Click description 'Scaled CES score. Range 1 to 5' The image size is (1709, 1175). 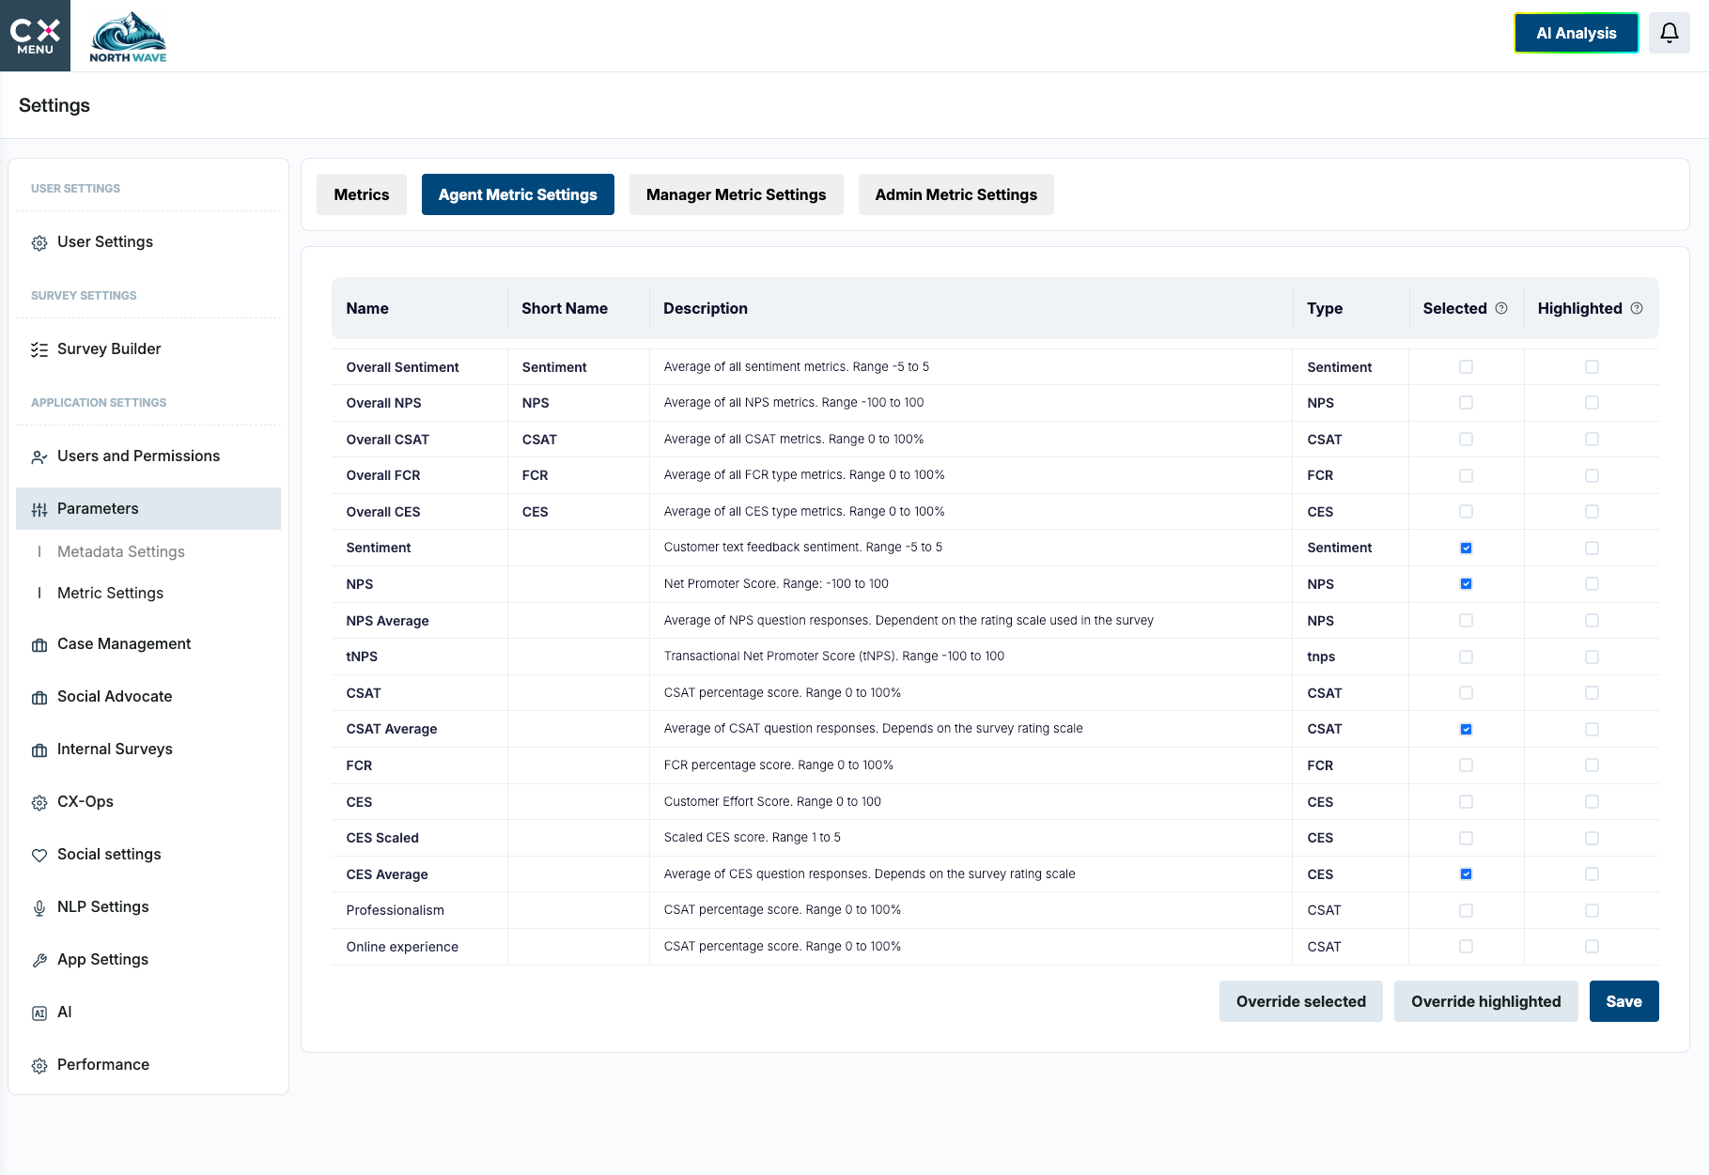pyautogui.click(x=752, y=838)
